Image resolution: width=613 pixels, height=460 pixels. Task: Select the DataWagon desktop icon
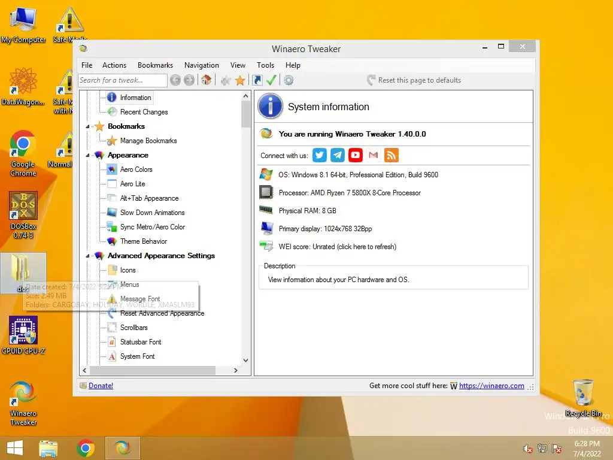[23, 86]
